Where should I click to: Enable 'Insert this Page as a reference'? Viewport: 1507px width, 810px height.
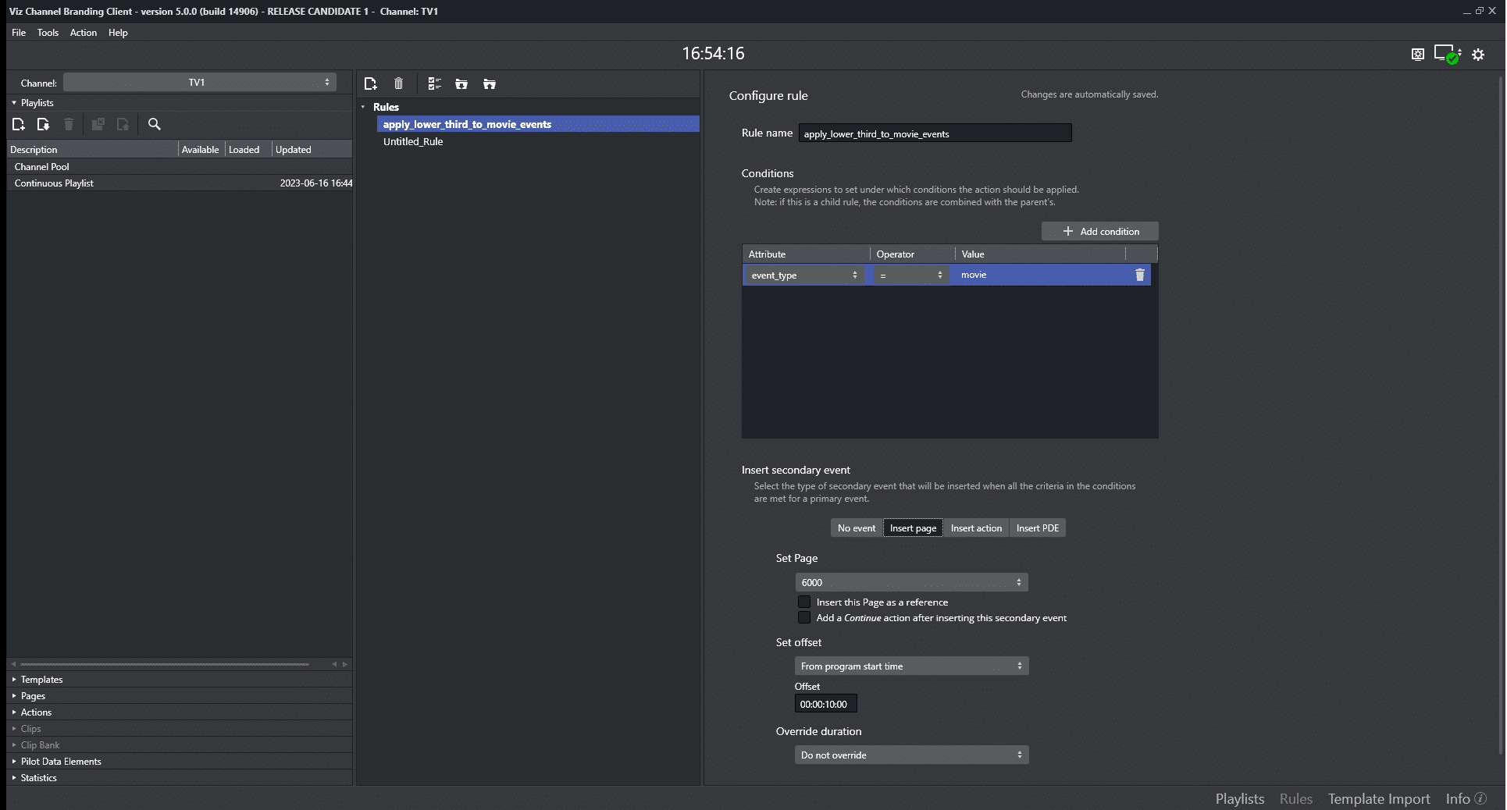pyautogui.click(x=804, y=602)
